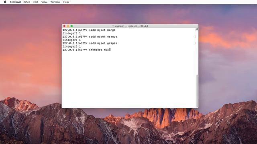Click the 'sadd myset grapes' command line

[x=90, y=43]
